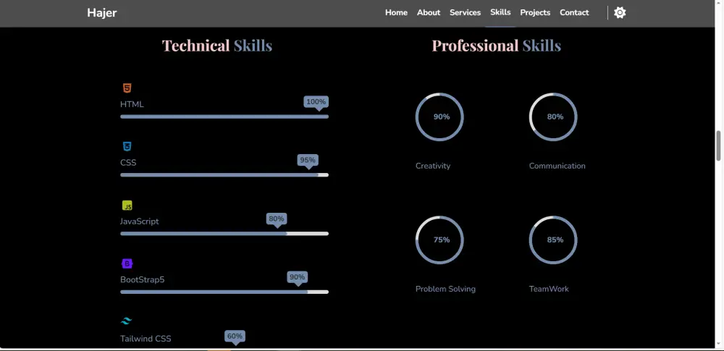Open the Projects nav link
The height and width of the screenshot is (351, 724).
pyautogui.click(x=535, y=12)
